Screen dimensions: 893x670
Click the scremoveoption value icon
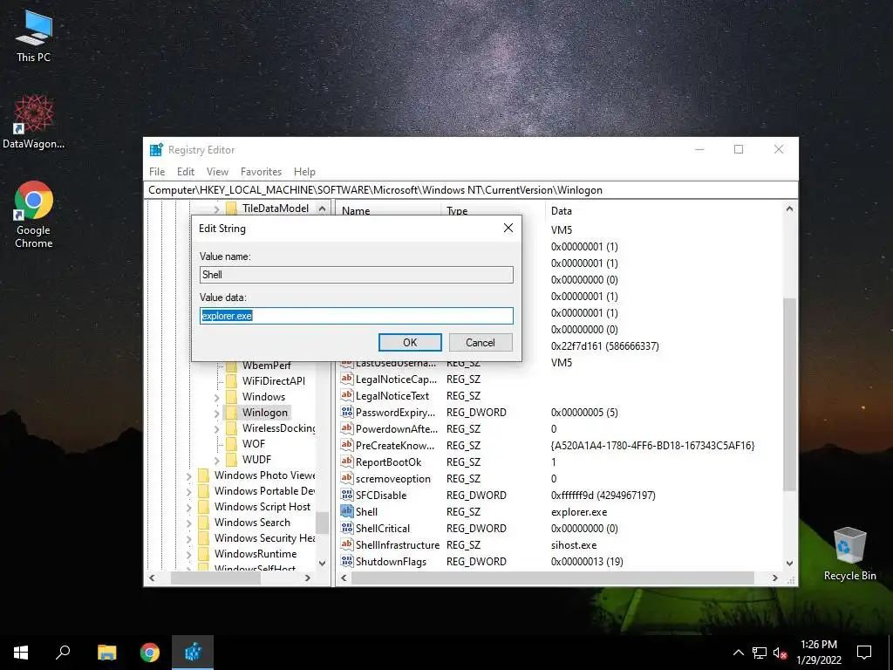tap(347, 478)
